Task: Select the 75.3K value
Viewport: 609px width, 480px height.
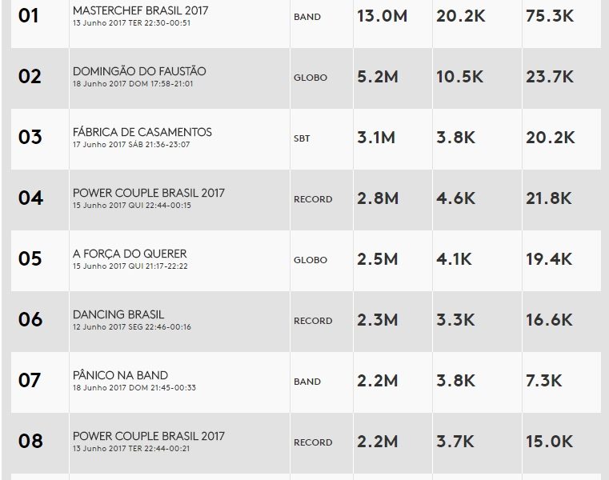Action: click(x=550, y=16)
